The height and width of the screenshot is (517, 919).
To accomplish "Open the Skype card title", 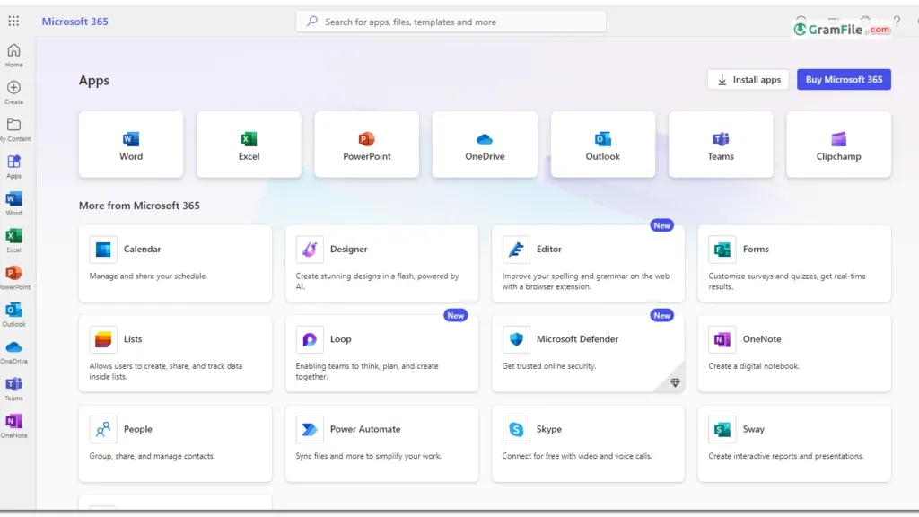I will click(548, 430).
